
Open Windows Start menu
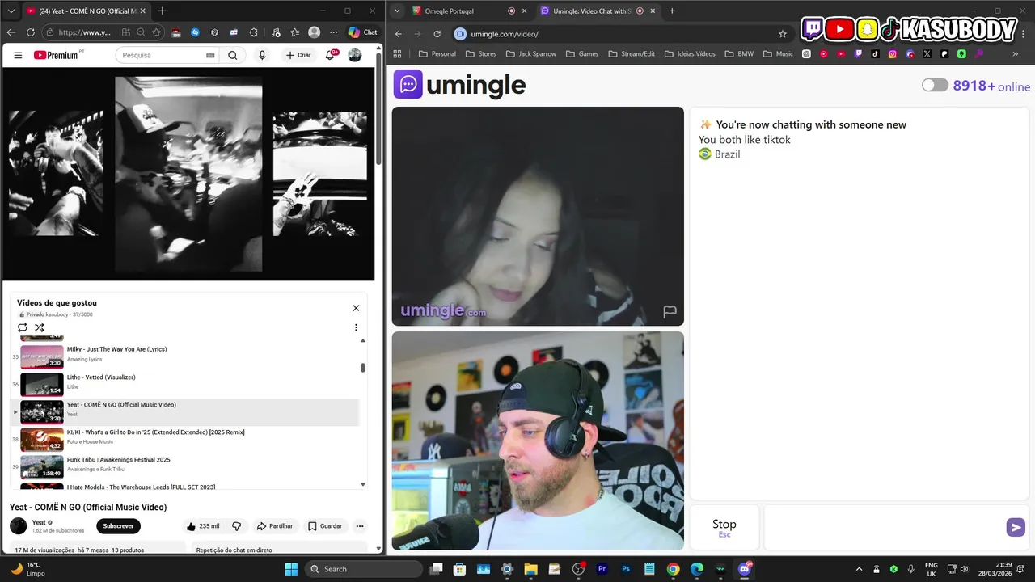point(291,569)
